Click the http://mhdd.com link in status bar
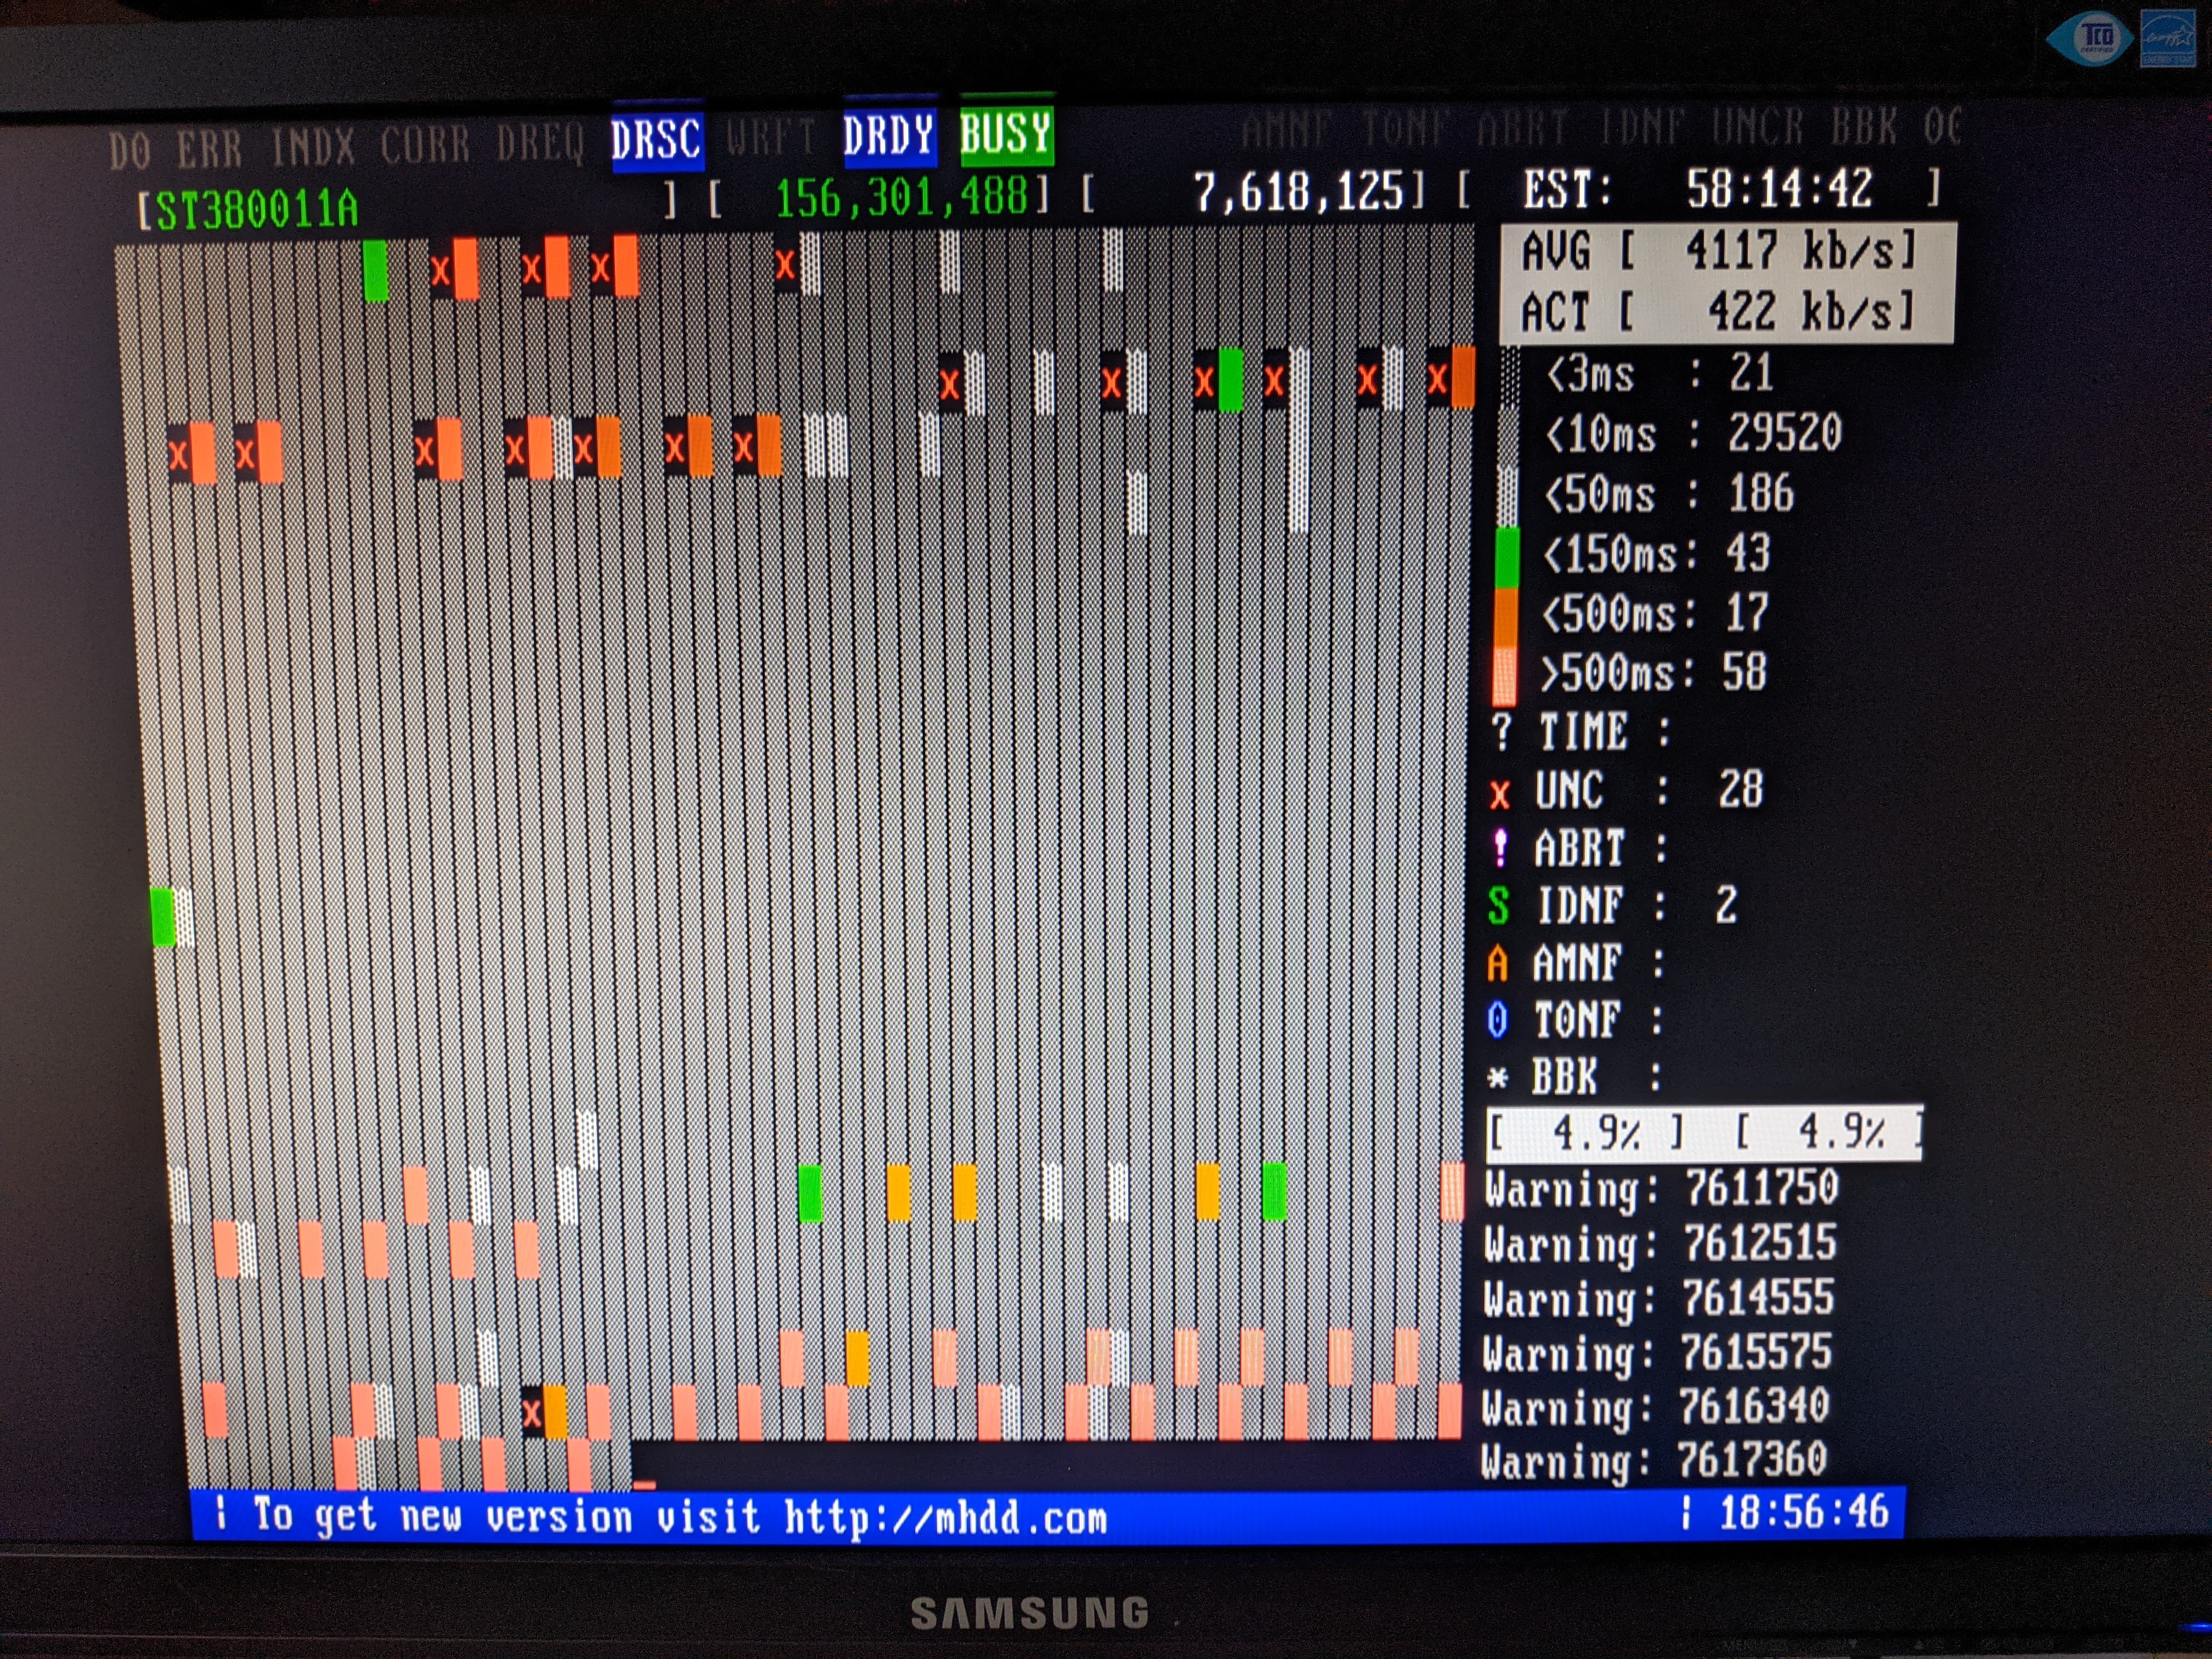Viewport: 2212px width, 1659px height. 945,1518
